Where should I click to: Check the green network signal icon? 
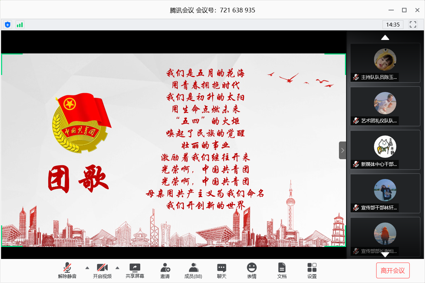click(20, 25)
